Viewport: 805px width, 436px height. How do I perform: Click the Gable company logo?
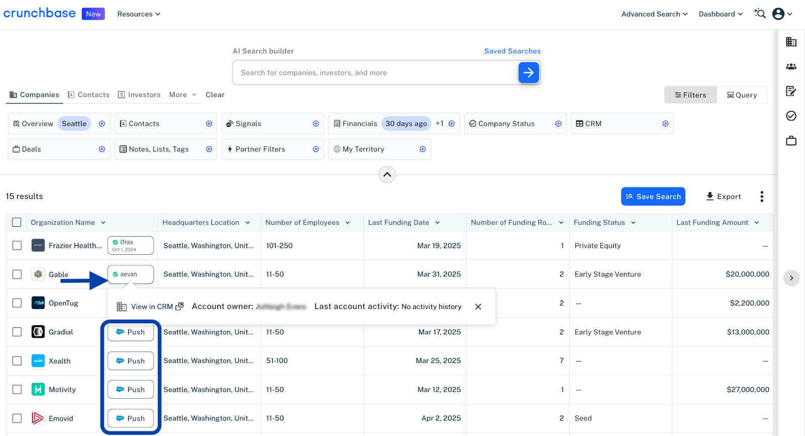pos(38,274)
